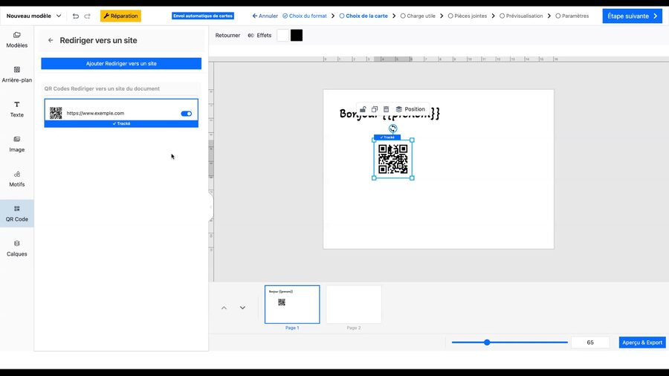Select the QR Code sidebar tool

point(16,213)
